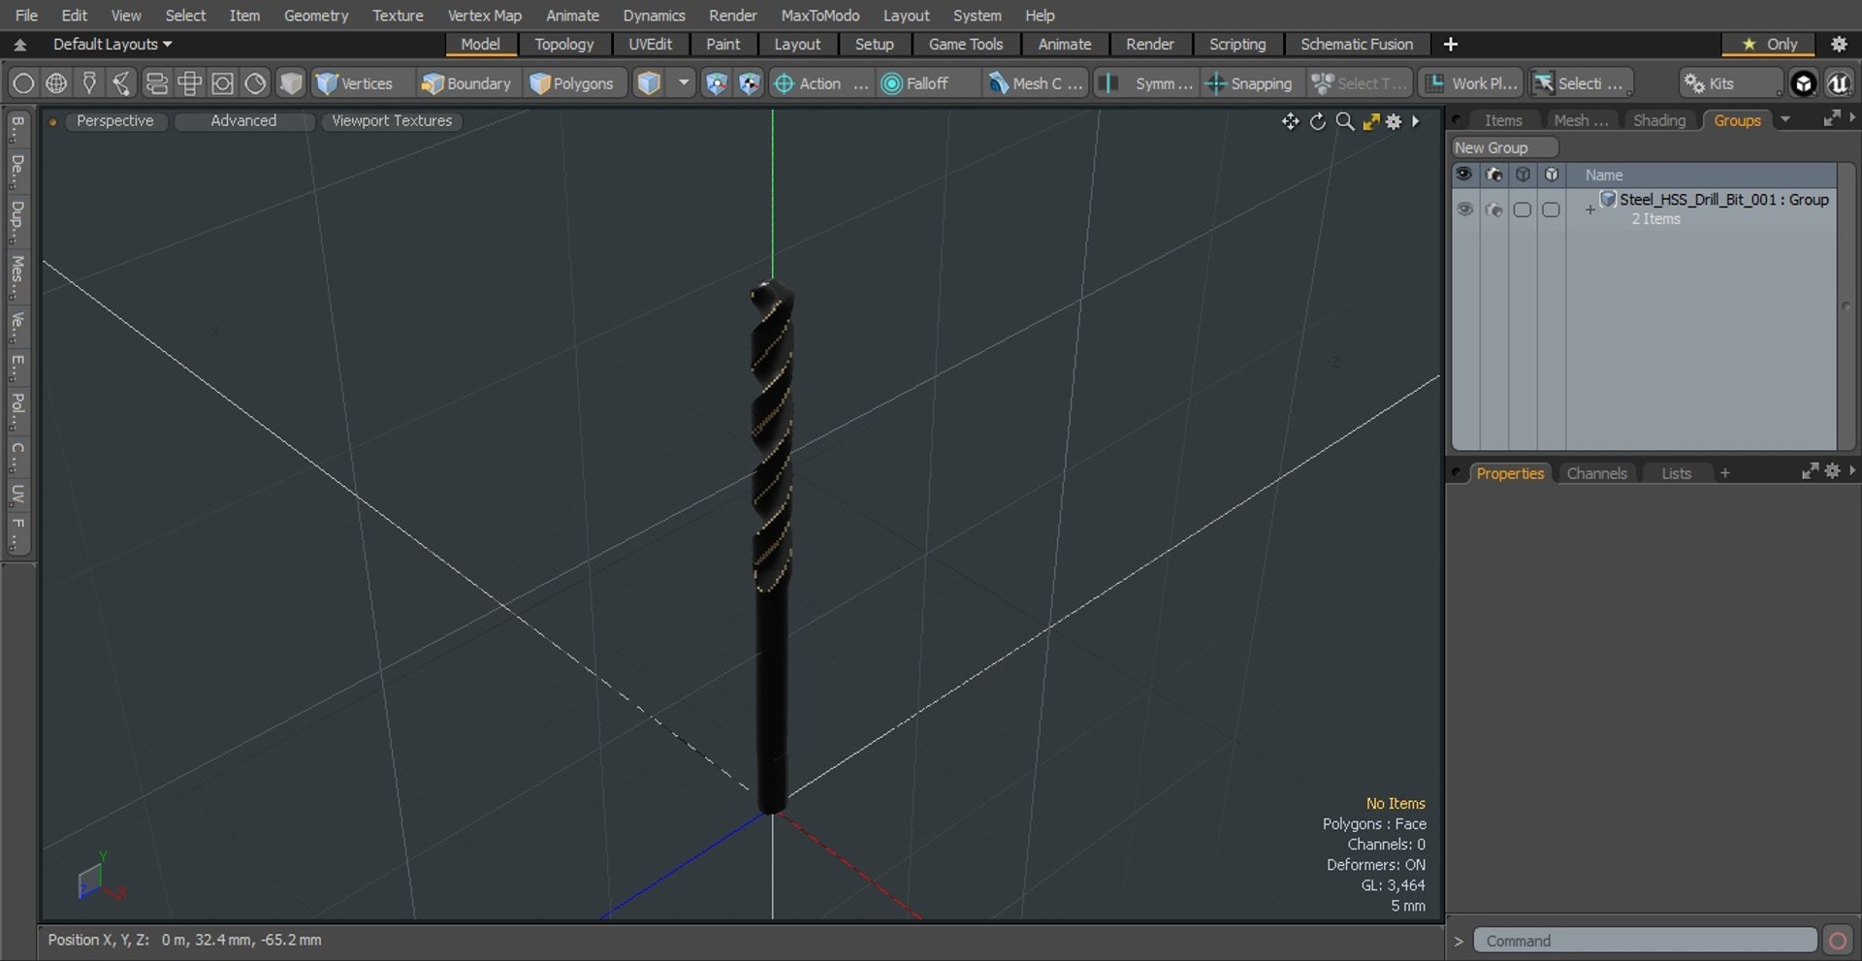
Task: Select the Steel_HSS_Drill_Bit_001 : Group item
Action: (1723, 200)
